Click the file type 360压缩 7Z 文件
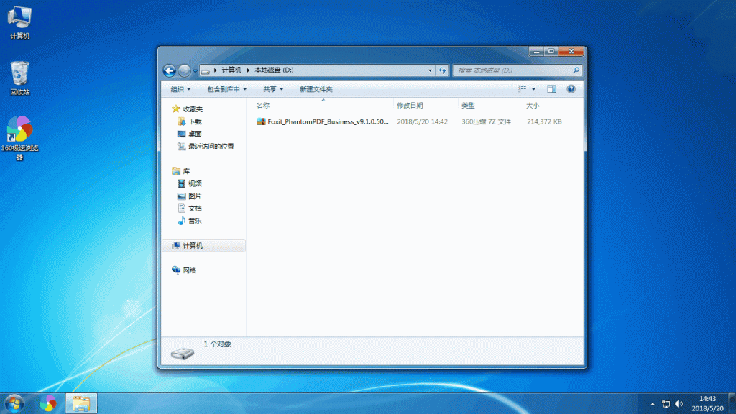Image resolution: width=736 pixels, height=414 pixels. (486, 121)
